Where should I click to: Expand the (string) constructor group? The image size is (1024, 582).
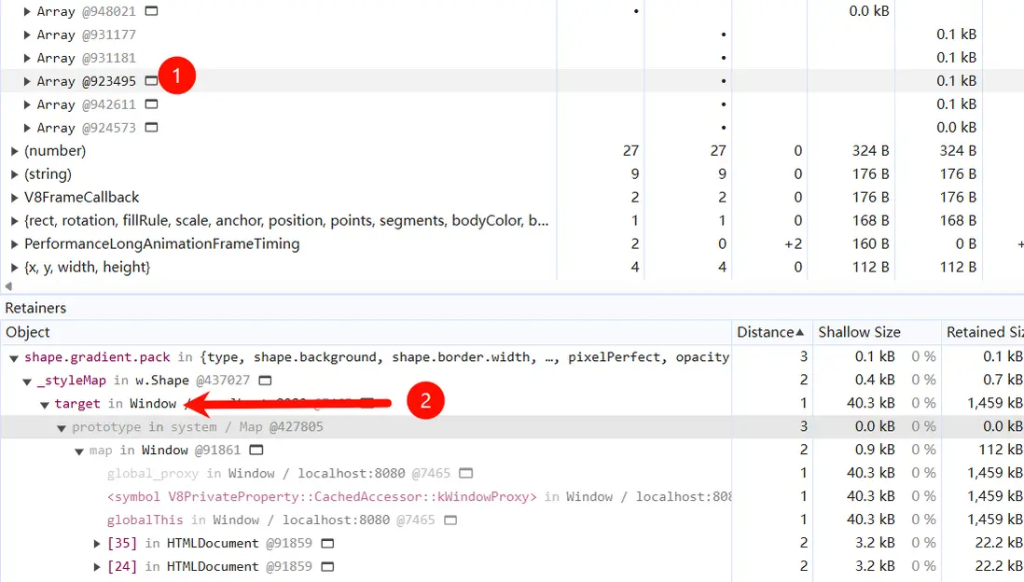coord(14,174)
